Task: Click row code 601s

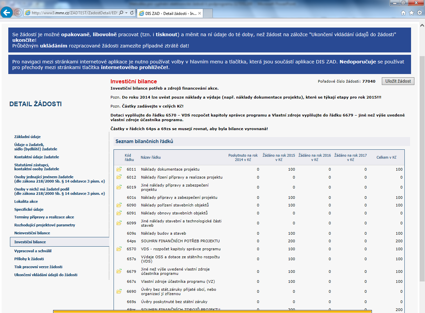Action: (131, 197)
